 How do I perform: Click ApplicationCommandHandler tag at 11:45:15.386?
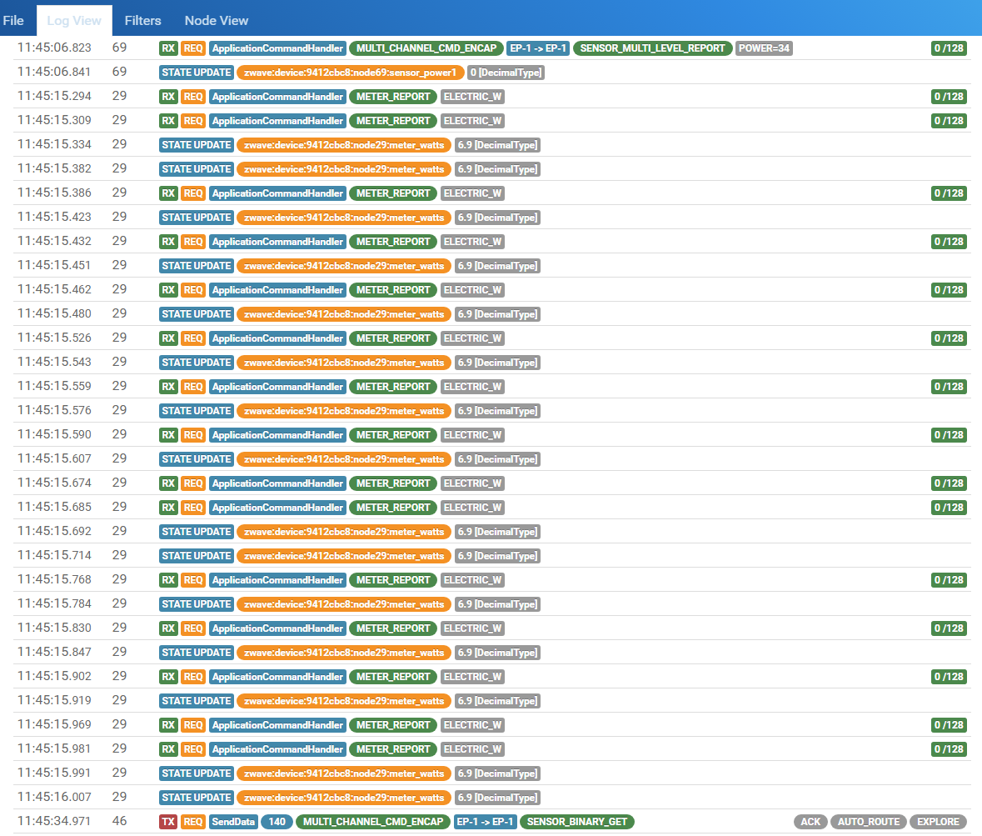[277, 193]
